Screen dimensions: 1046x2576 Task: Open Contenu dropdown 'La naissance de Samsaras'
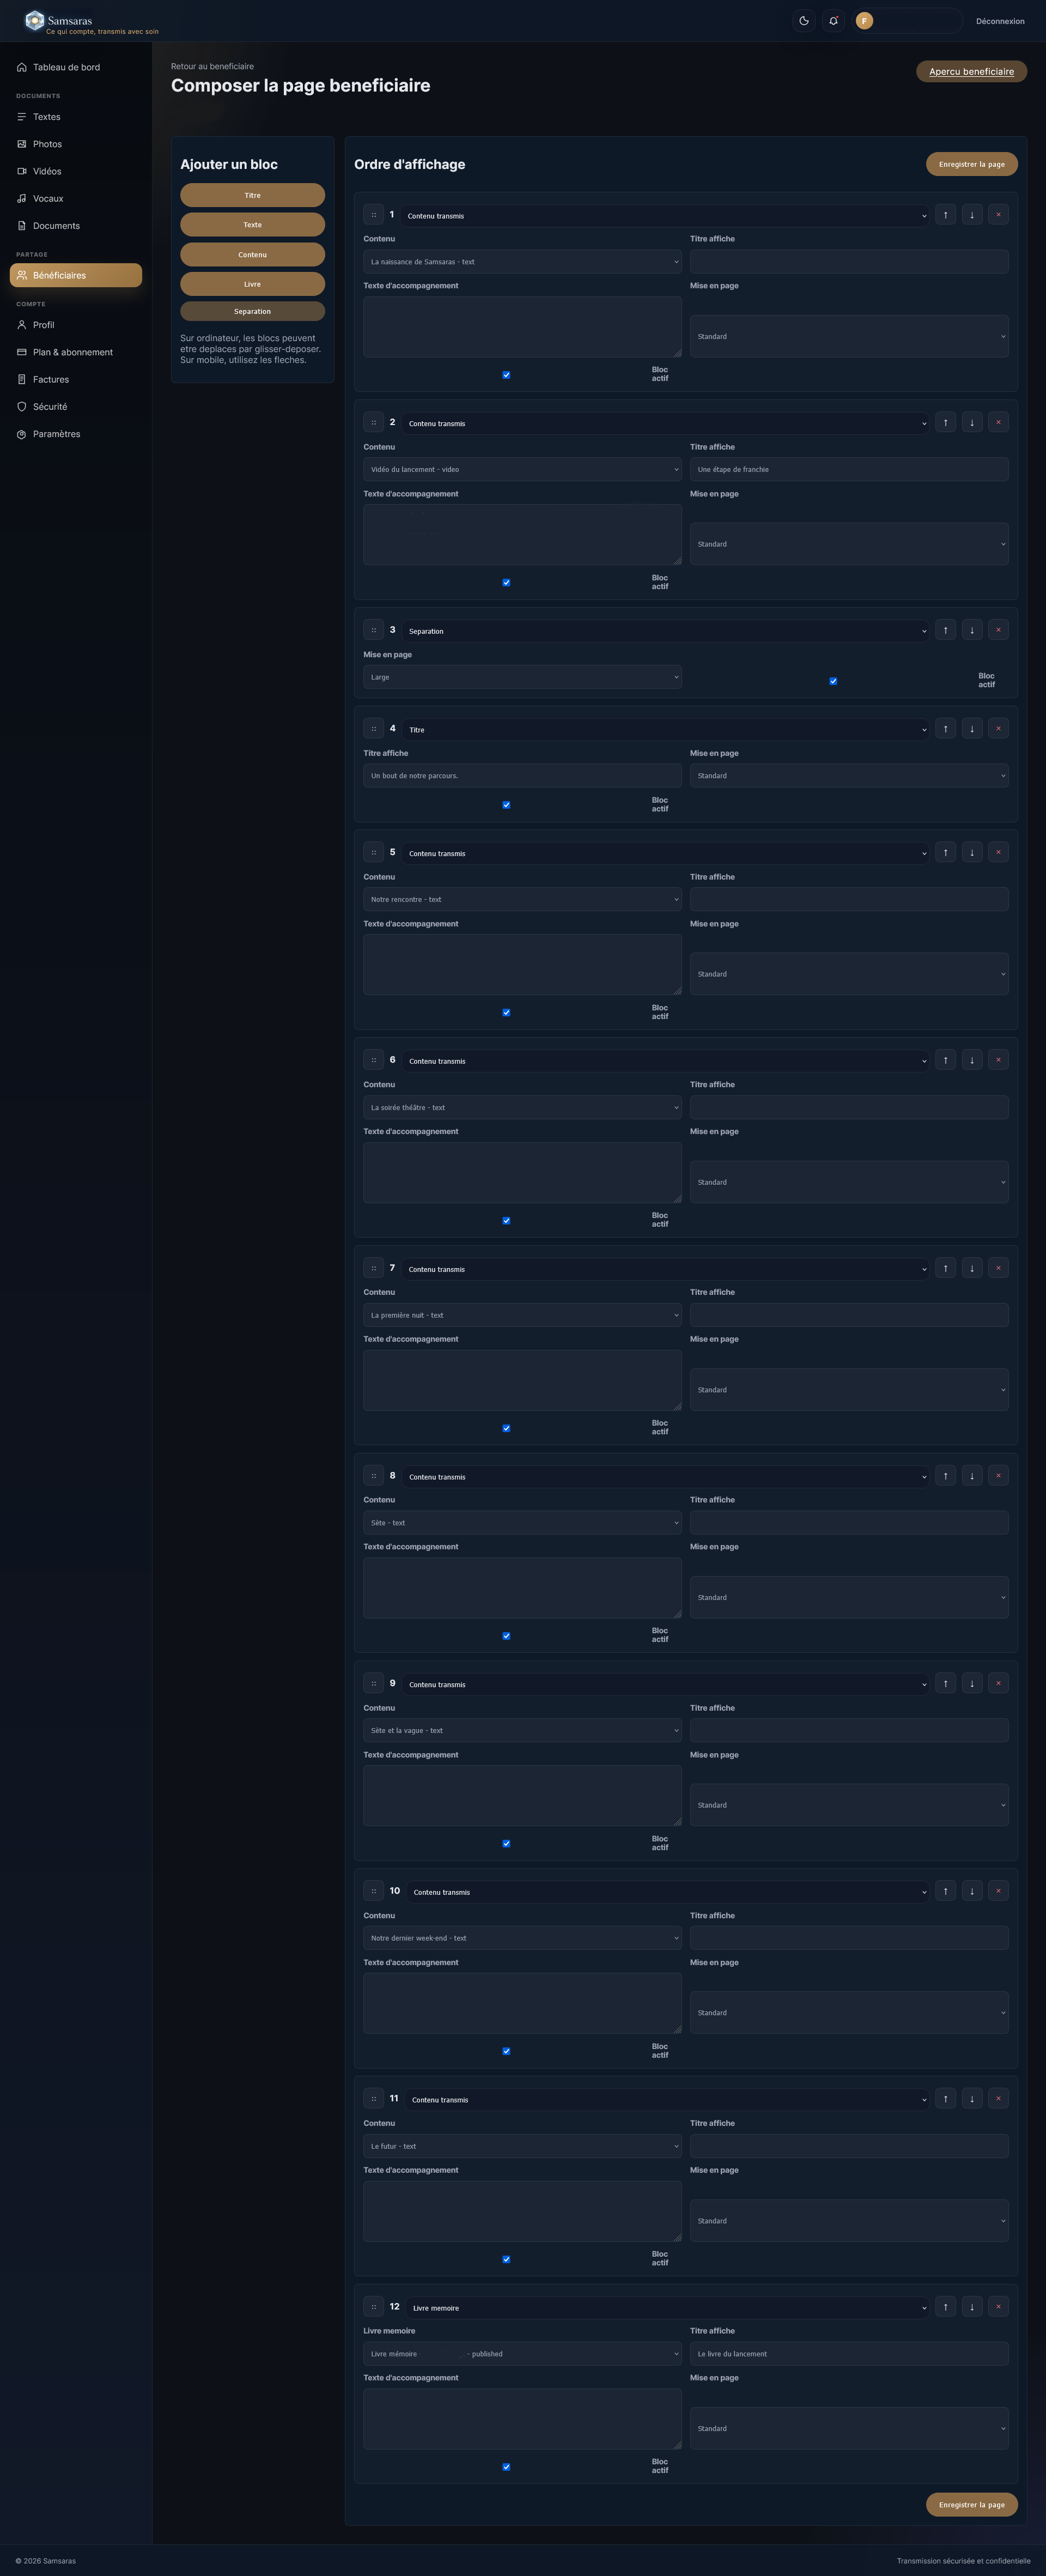[x=522, y=262]
